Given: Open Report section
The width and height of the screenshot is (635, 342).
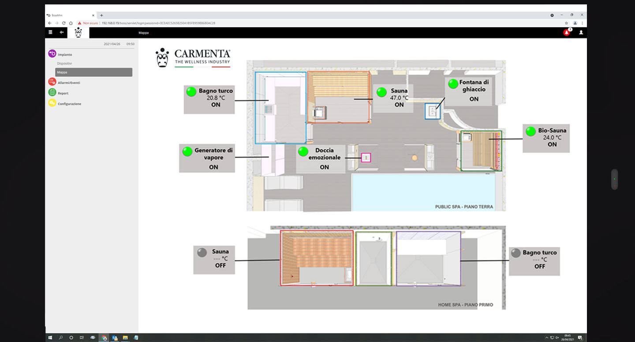Looking at the screenshot, I should click(x=63, y=93).
